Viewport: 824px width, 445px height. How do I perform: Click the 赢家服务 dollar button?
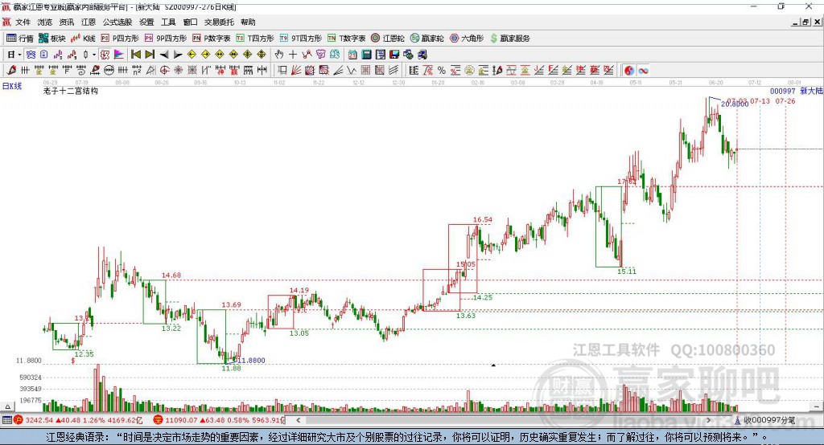509,39
